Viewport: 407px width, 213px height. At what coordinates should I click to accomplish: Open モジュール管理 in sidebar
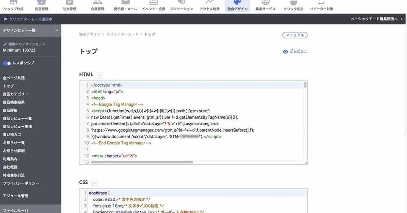click(16, 196)
